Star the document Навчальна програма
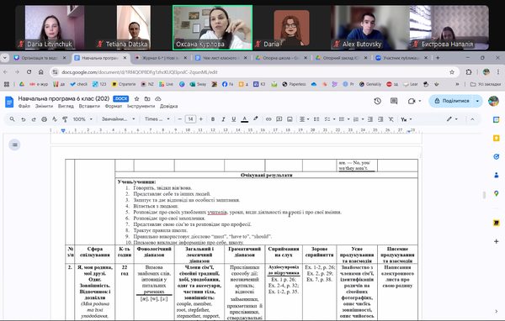The image size is (505, 321). click(x=136, y=99)
